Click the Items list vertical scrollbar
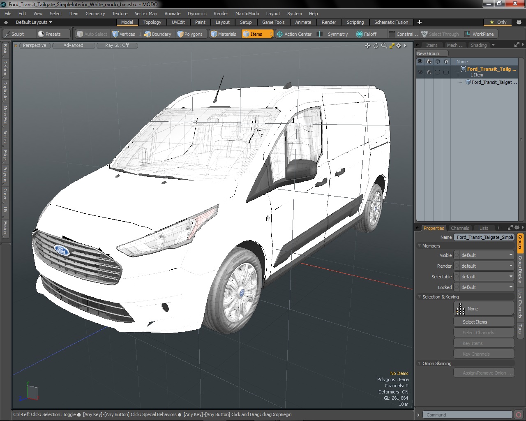Image resolution: width=526 pixels, height=421 pixels. tap(521, 140)
